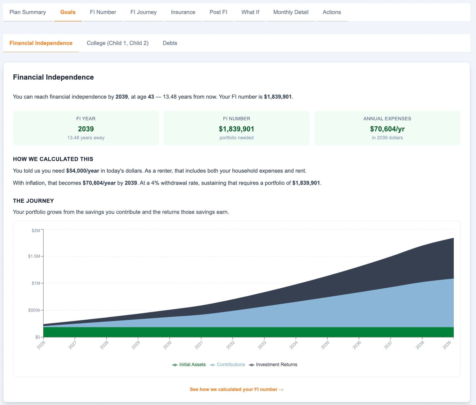
Task: Open the FI Number tab
Action: click(103, 12)
